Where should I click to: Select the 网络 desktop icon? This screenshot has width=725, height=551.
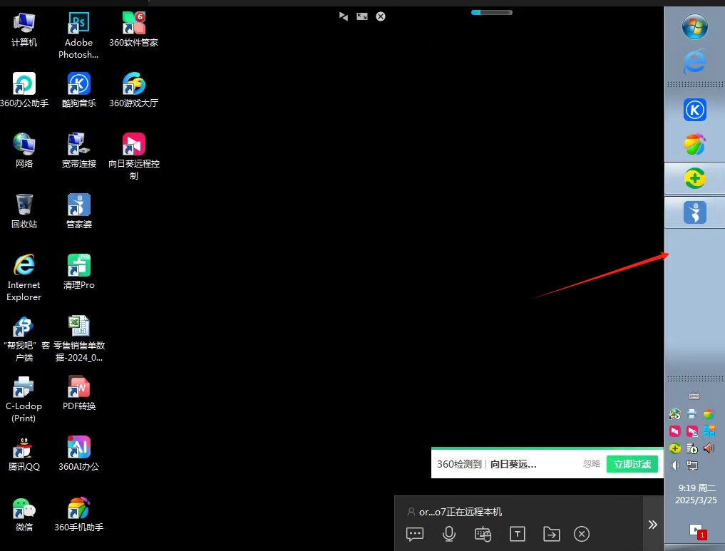coord(24,150)
